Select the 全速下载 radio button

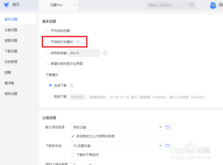(x=51, y=85)
